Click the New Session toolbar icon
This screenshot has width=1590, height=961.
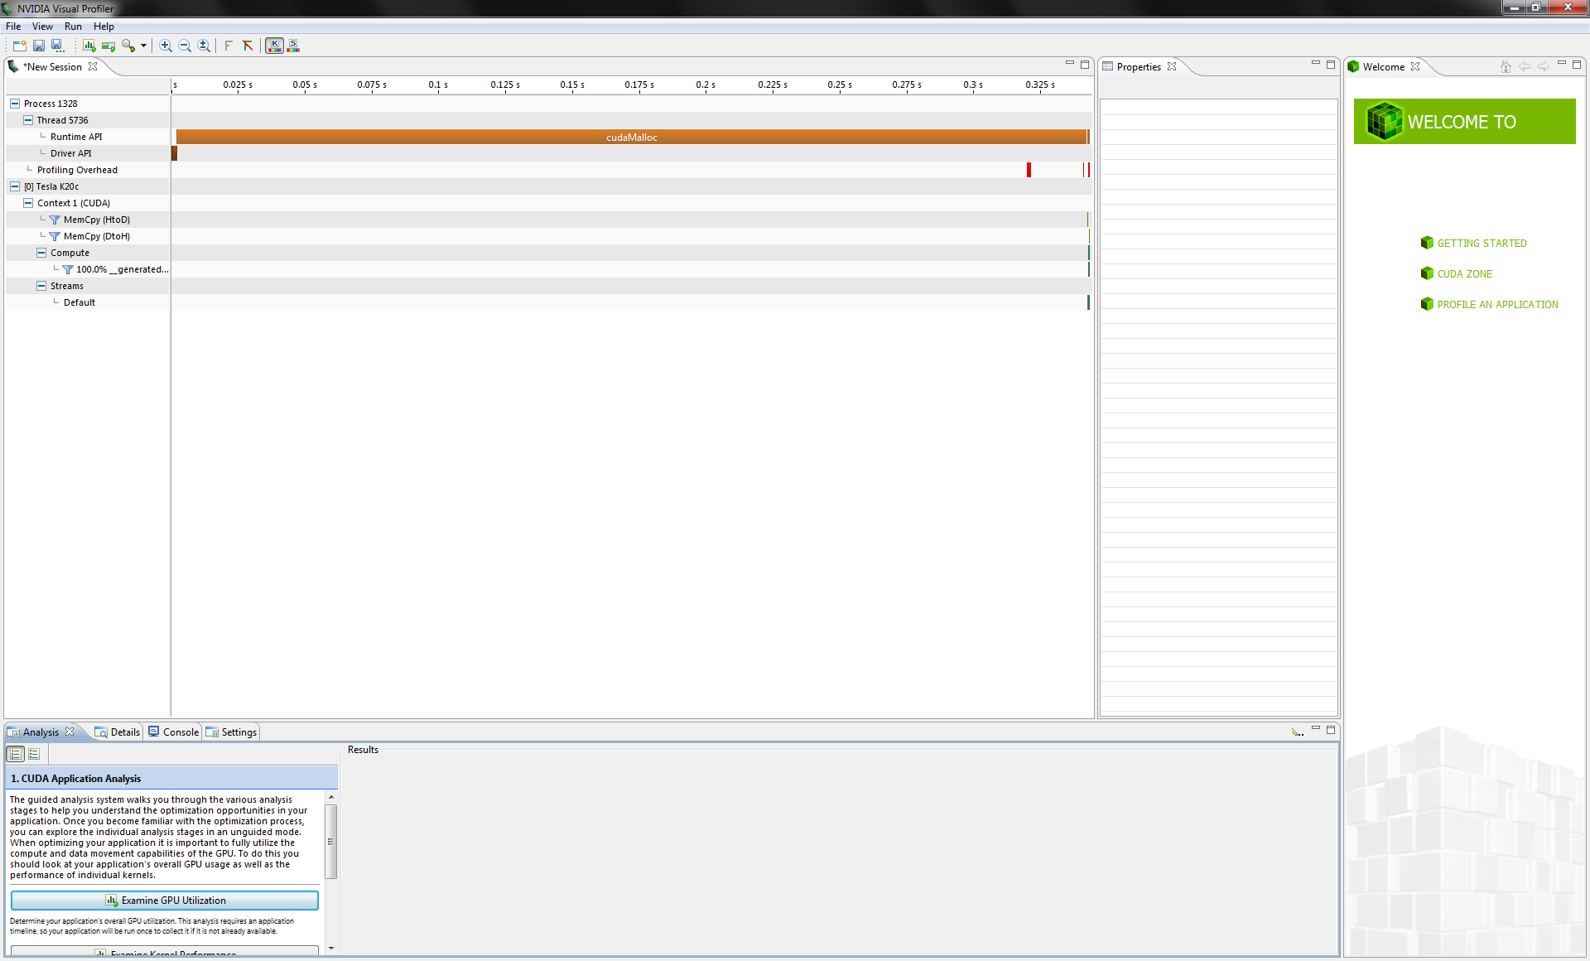19,46
